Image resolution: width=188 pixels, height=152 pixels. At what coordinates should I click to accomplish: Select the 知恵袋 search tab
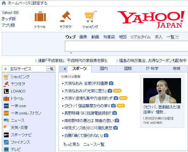[109, 37]
